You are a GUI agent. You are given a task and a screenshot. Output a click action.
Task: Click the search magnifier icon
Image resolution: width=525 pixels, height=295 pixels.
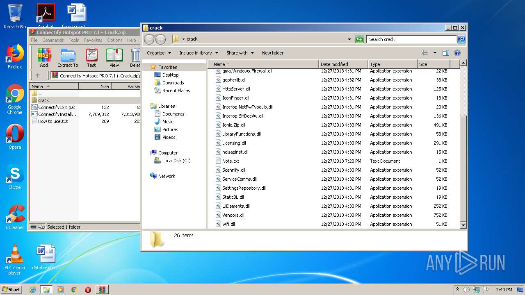pos(461,39)
